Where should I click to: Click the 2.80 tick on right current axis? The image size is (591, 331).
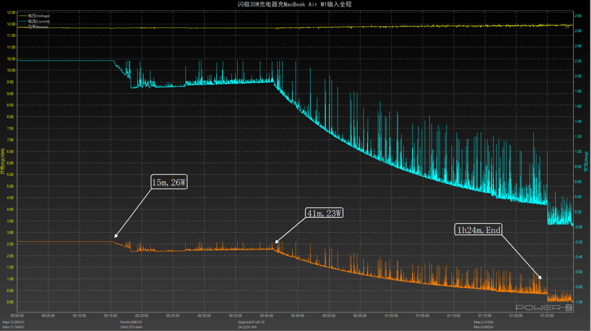[578, 16]
